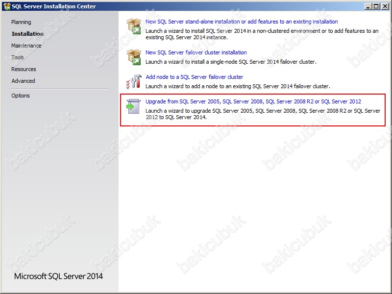Open the Tools section
This screenshot has height=294, width=392.
coord(18,57)
